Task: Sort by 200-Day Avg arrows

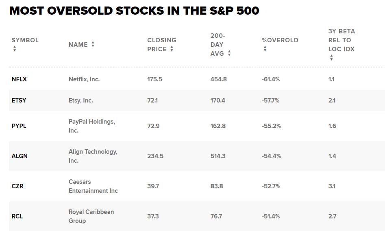Action: tap(229, 53)
